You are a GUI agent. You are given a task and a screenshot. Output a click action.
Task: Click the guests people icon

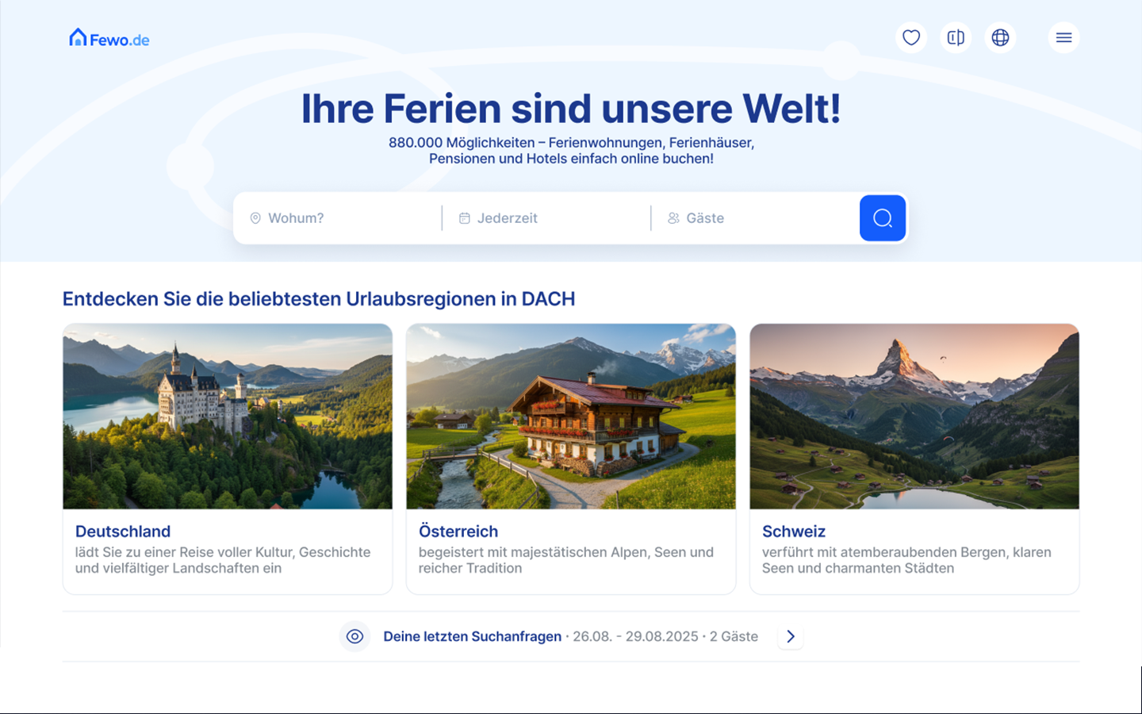pos(673,218)
